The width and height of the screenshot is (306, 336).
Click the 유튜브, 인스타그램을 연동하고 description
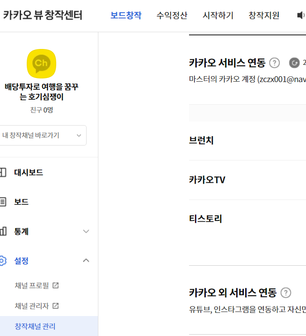[248, 309]
